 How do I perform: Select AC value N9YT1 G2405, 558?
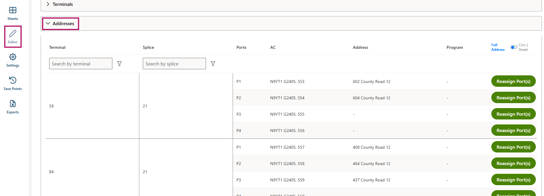coord(287,164)
